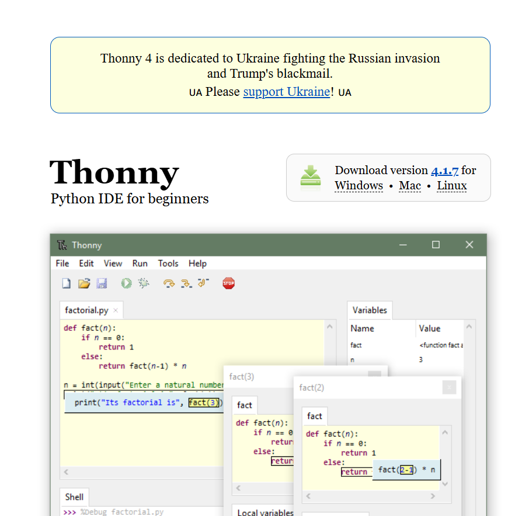Click fact(2) code scroll-up arrow
The height and width of the screenshot is (516, 529).
[445, 432]
